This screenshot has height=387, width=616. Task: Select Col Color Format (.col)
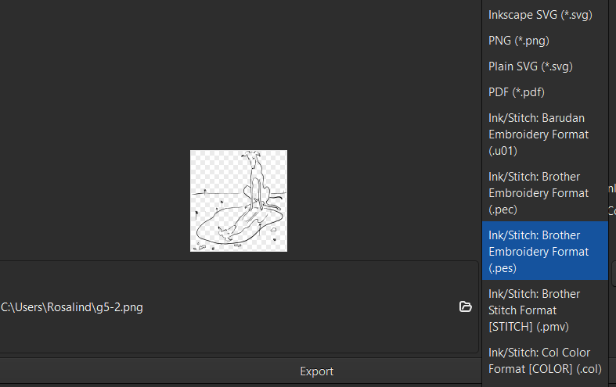(544, 360)
